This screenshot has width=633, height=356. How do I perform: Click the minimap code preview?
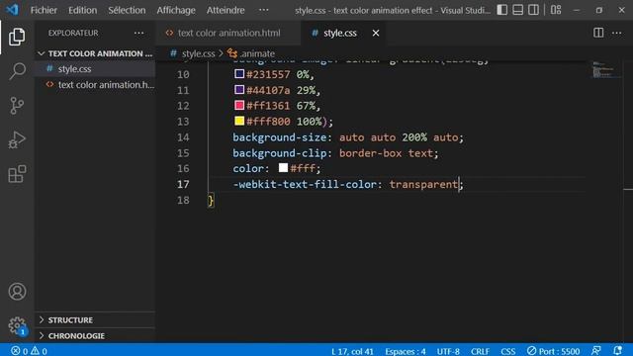point(604,70)
